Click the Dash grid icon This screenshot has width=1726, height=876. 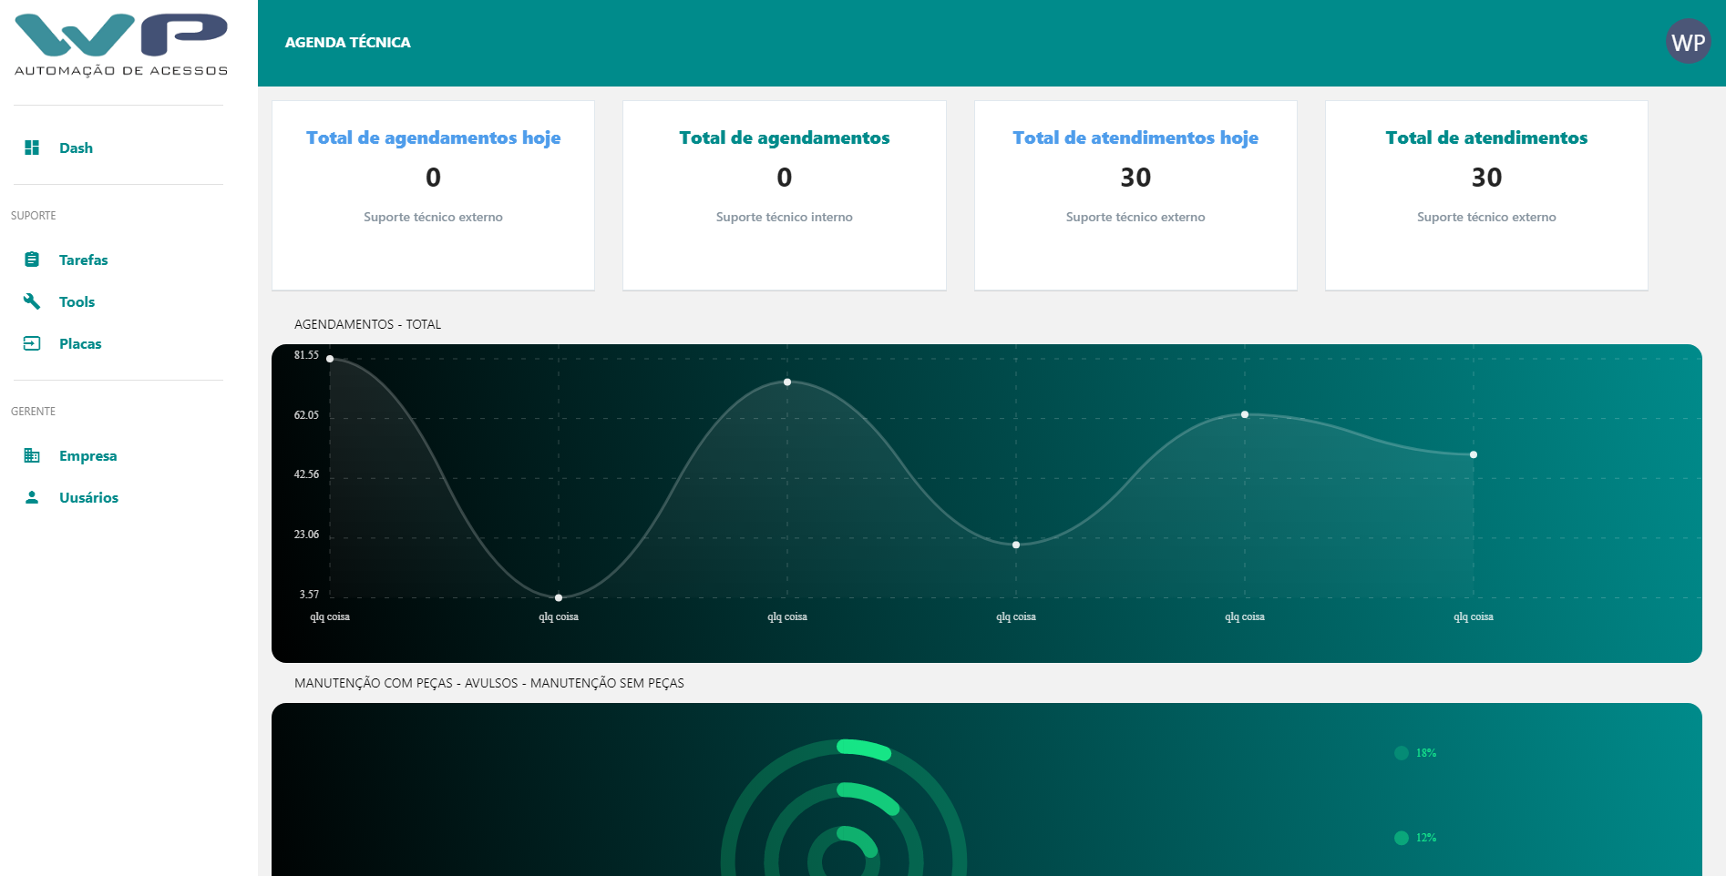coord(32,148)
